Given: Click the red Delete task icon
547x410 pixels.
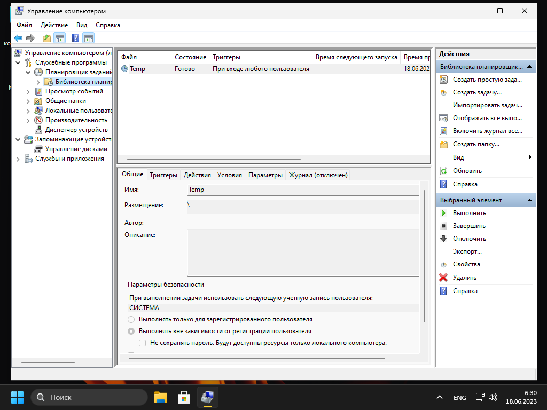Looking at the screenshot, I should click(x=443, y=278).
